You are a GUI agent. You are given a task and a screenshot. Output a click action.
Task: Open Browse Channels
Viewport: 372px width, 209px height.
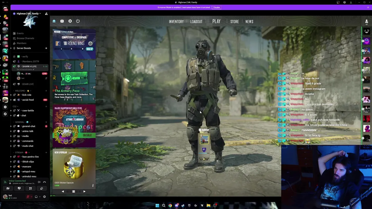tap(25, 38)
